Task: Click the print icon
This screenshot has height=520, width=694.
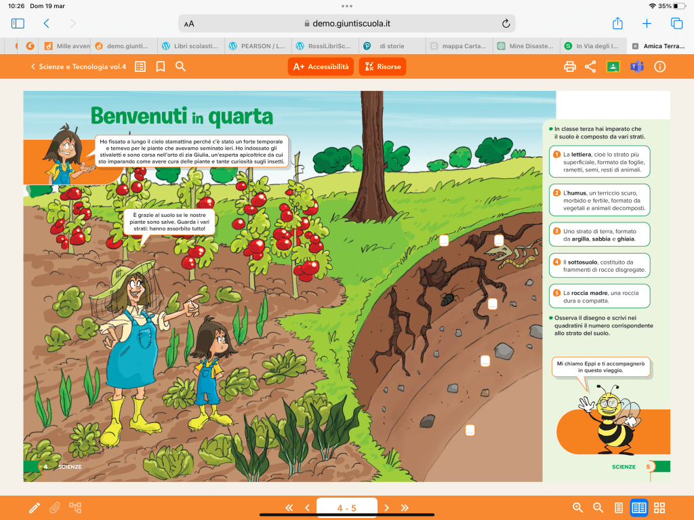Action: click(x=570, y=66)
